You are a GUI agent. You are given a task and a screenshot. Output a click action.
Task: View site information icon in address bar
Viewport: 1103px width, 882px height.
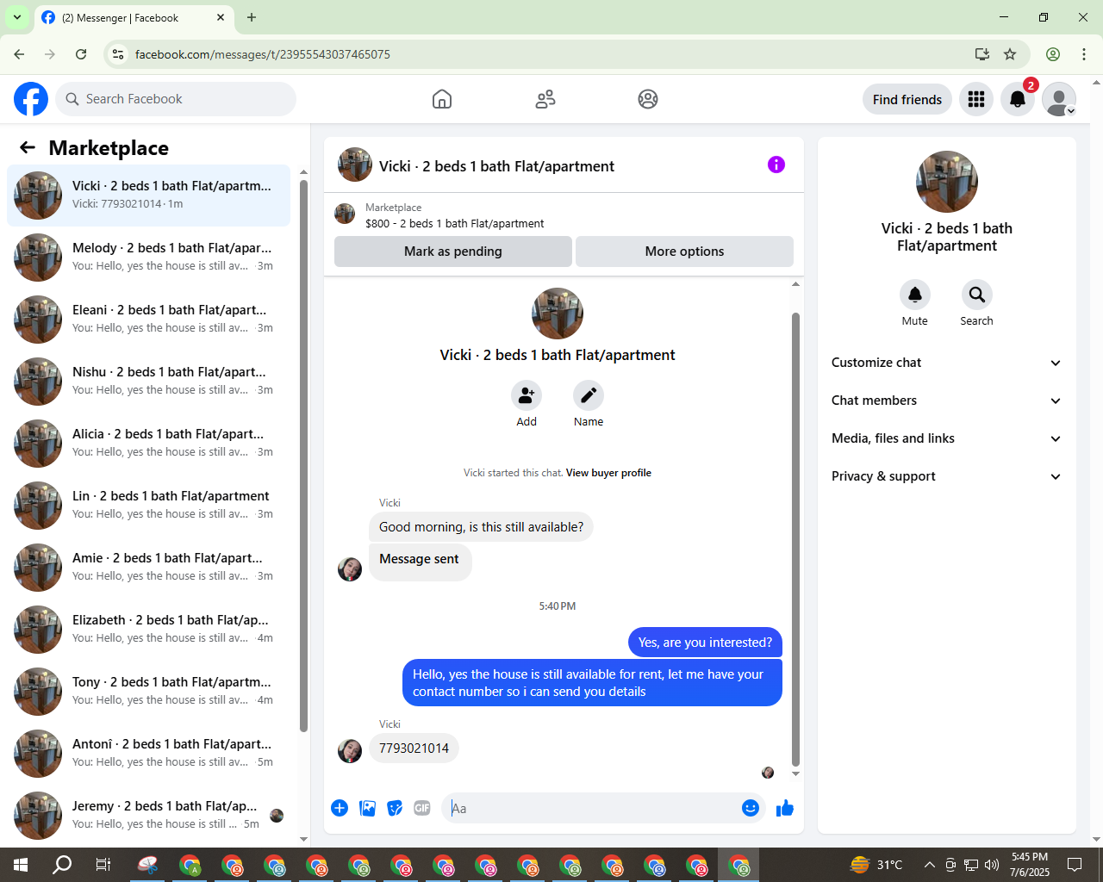pos(119,54)
